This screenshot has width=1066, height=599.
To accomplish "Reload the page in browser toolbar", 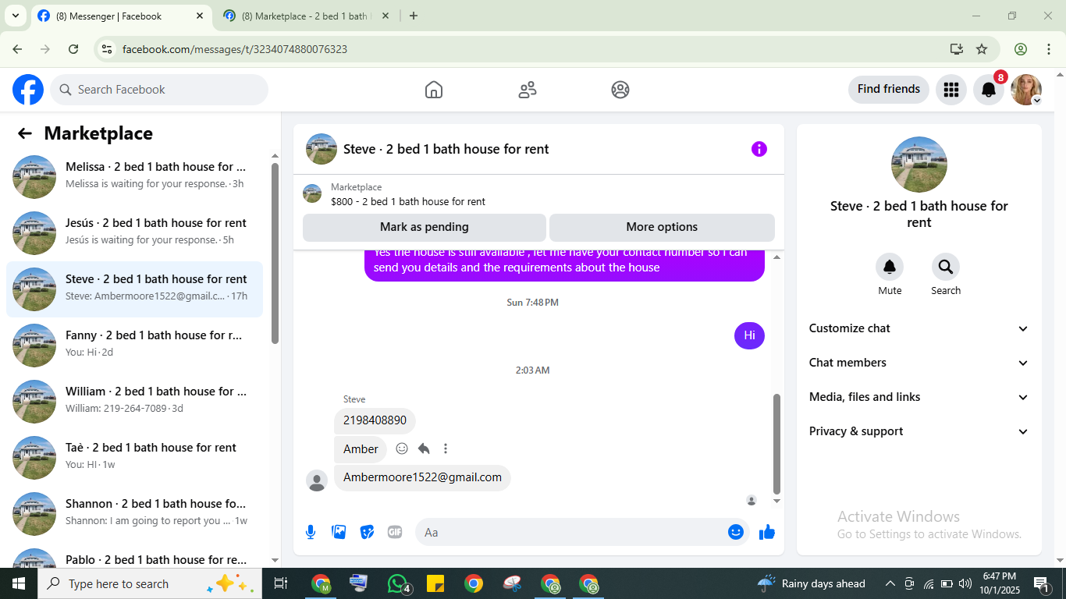I will (x=73, y=49).
